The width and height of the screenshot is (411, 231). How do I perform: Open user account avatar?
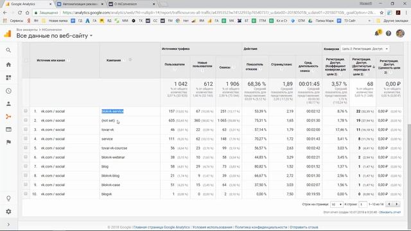(x=400, y=33)
